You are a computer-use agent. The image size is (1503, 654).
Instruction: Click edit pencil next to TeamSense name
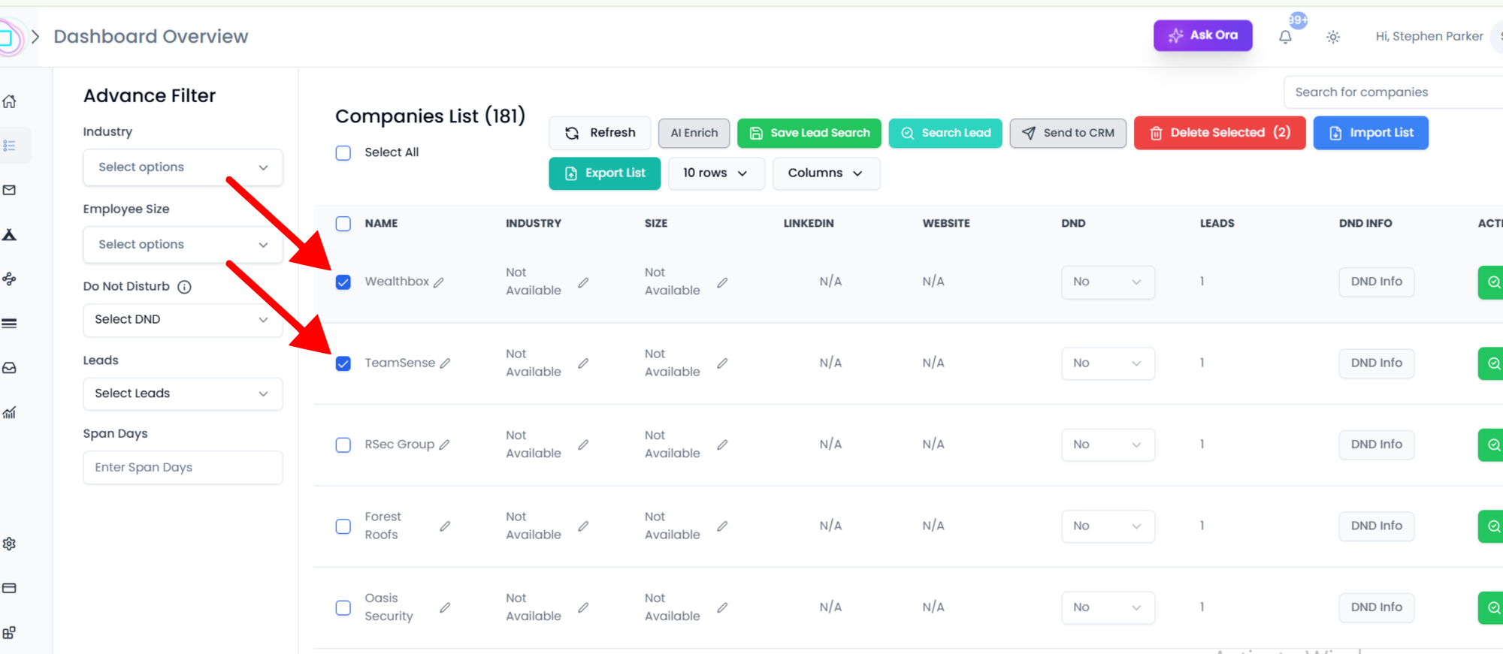pos(445,363)
